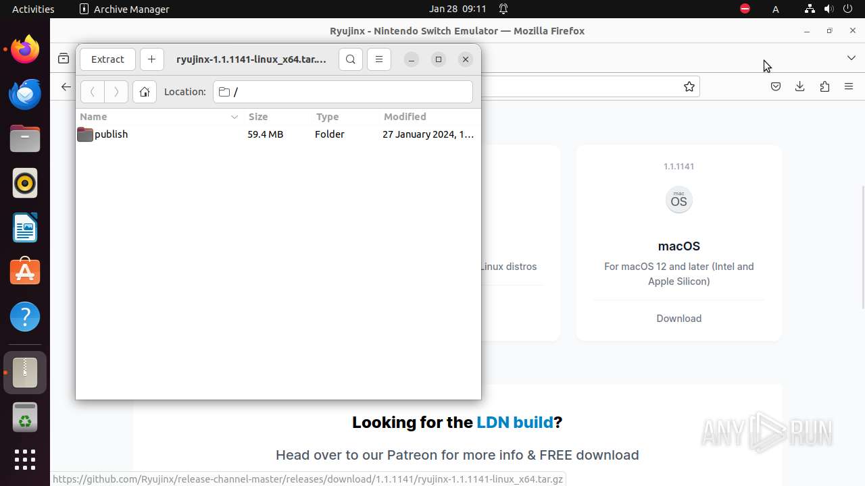Open Help from the dock
The width and height of the screenshot is (865, 486).
[x=25, y=317]
